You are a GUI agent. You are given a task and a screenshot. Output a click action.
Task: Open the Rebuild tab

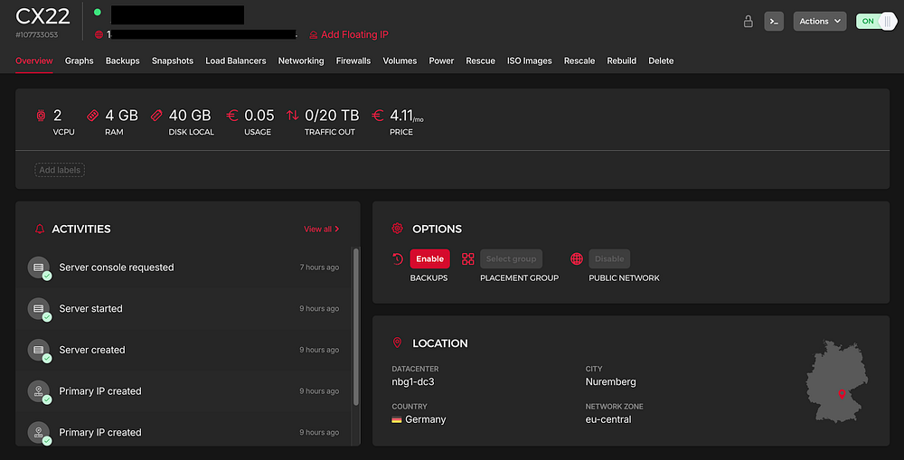click(x=622, y=61)
